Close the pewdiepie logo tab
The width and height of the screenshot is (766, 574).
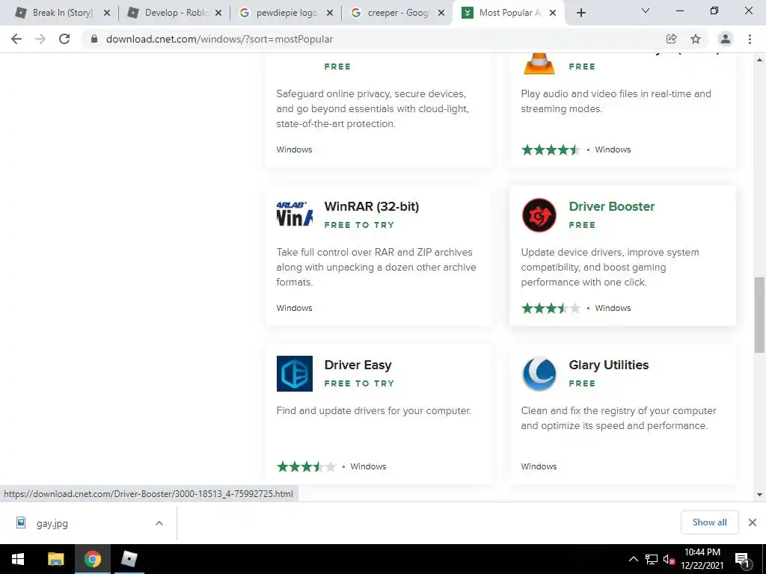click(330, 13)
